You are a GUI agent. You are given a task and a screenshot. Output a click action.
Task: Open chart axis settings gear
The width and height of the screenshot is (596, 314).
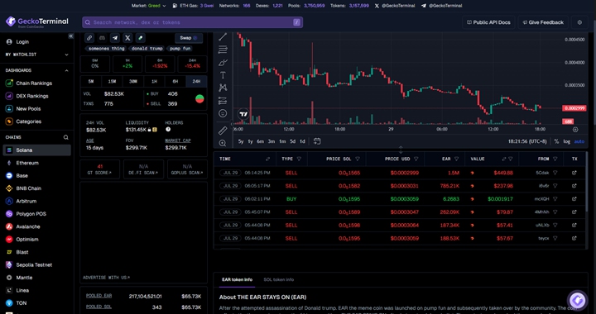coord(575,129)
